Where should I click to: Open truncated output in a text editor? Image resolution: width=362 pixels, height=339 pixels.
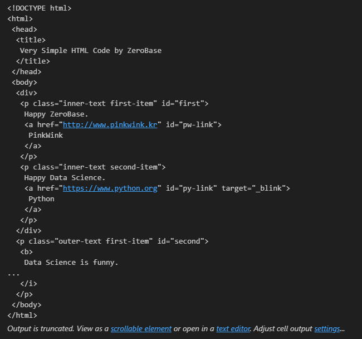tap(233, 328)
